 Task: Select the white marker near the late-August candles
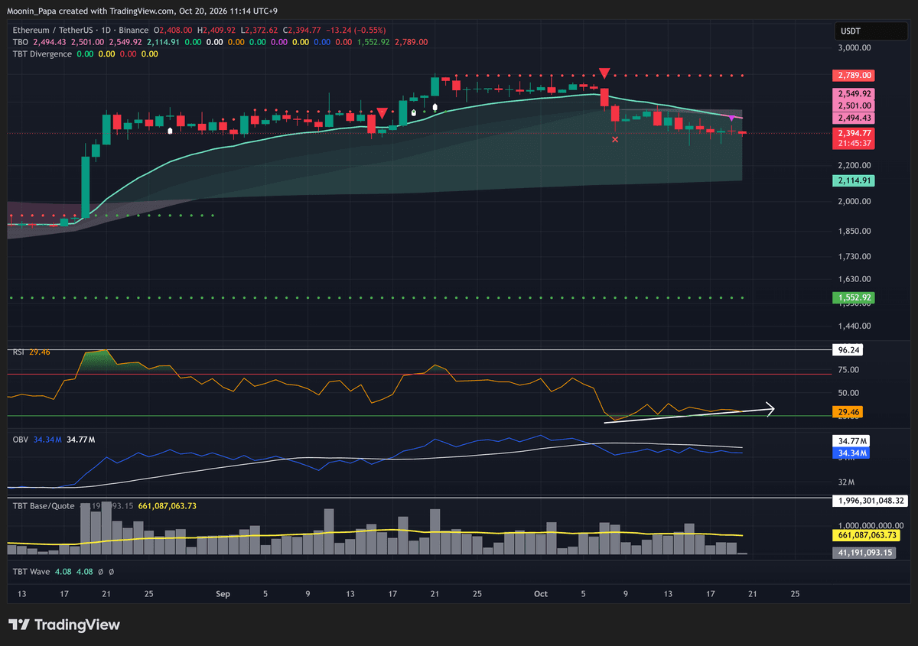(x=170, y=131)
